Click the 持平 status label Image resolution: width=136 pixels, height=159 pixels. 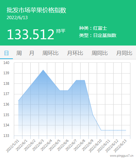point(61,31)
